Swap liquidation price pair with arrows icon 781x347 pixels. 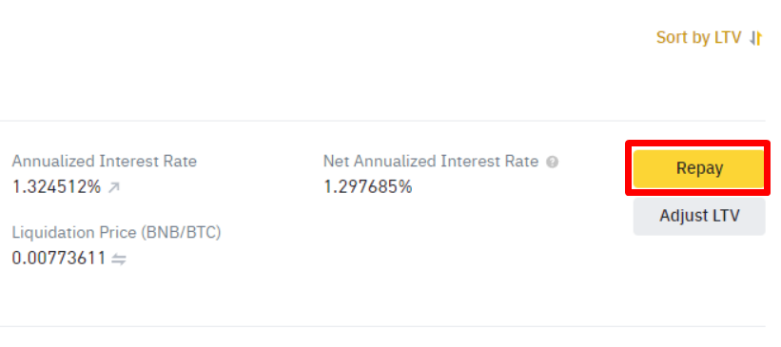pyautogui.click(x=119, y=259)
